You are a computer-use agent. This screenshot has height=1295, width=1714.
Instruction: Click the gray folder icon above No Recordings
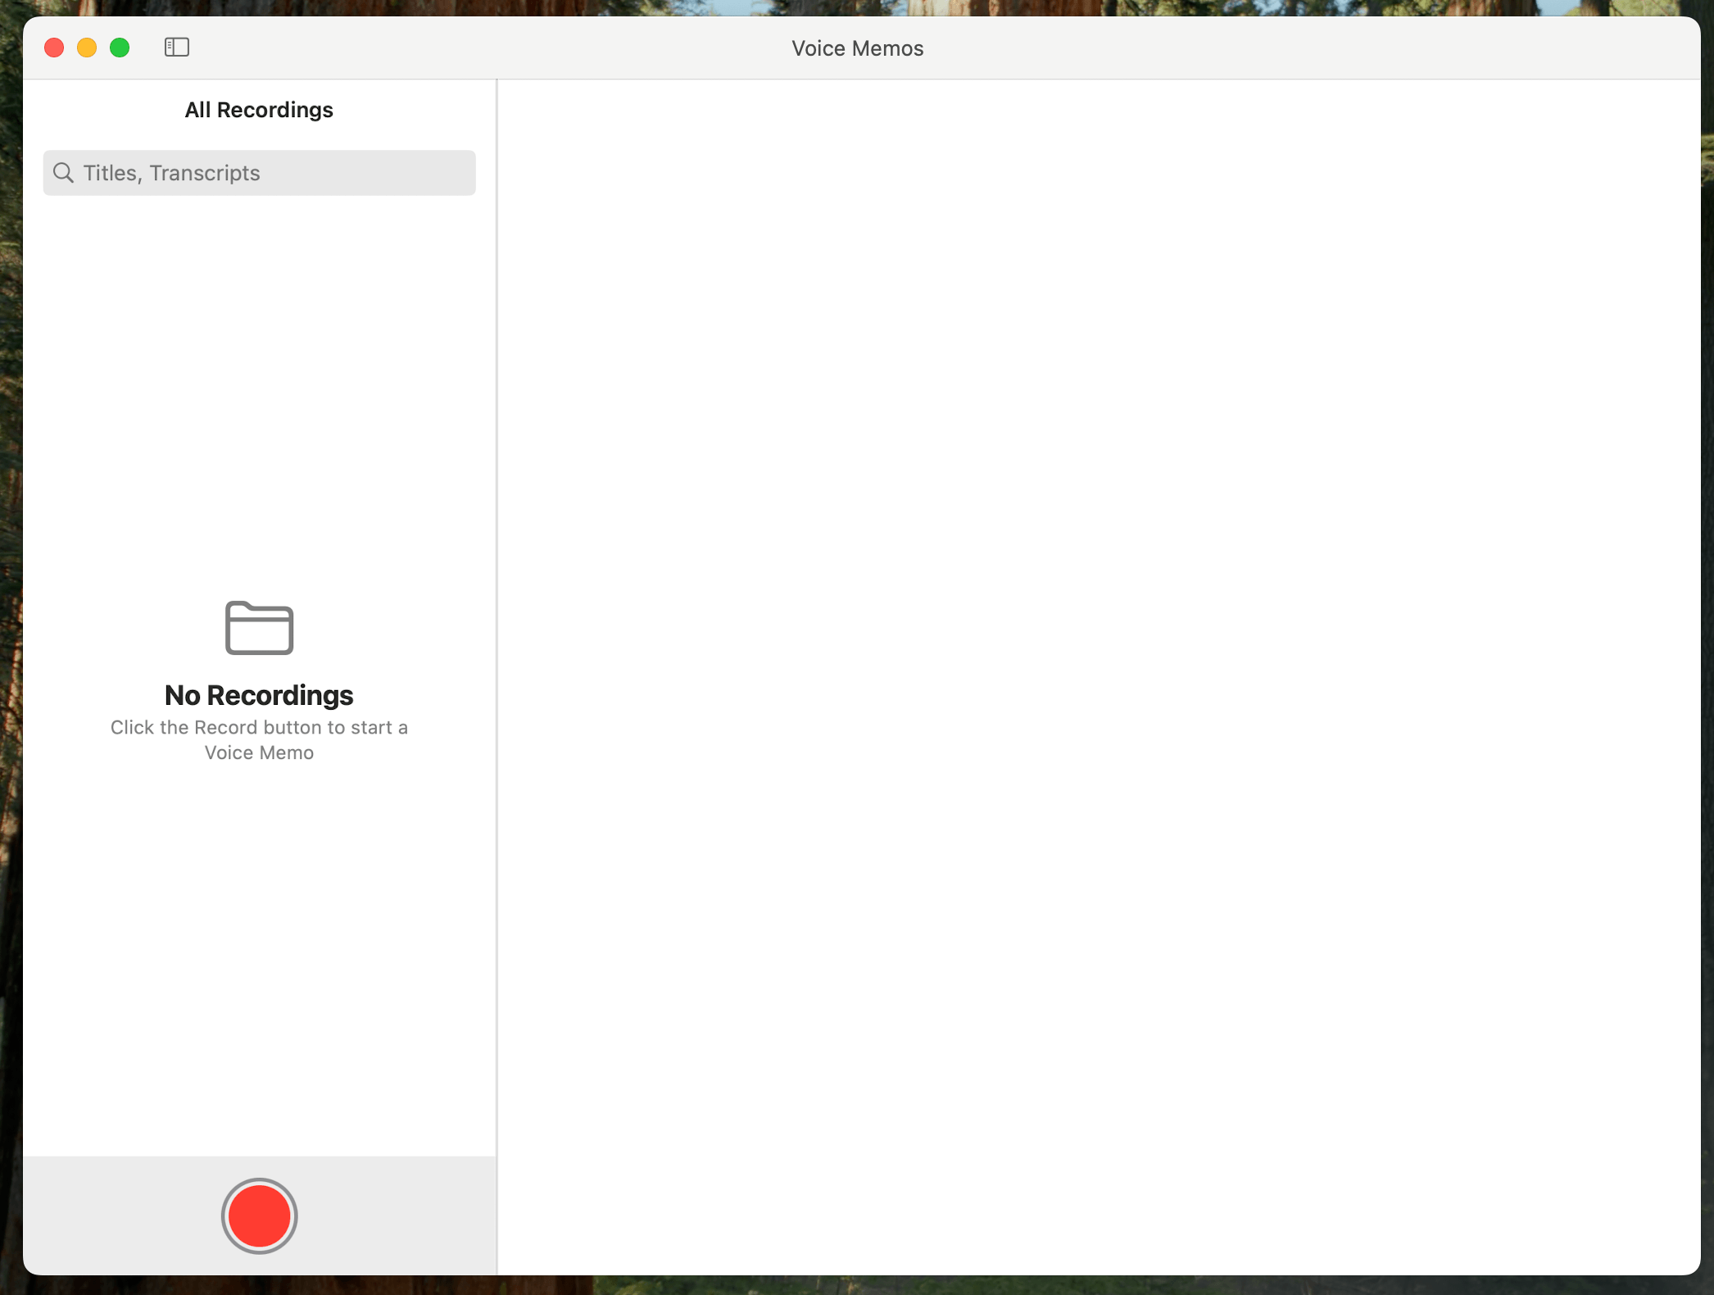[259, 628]
